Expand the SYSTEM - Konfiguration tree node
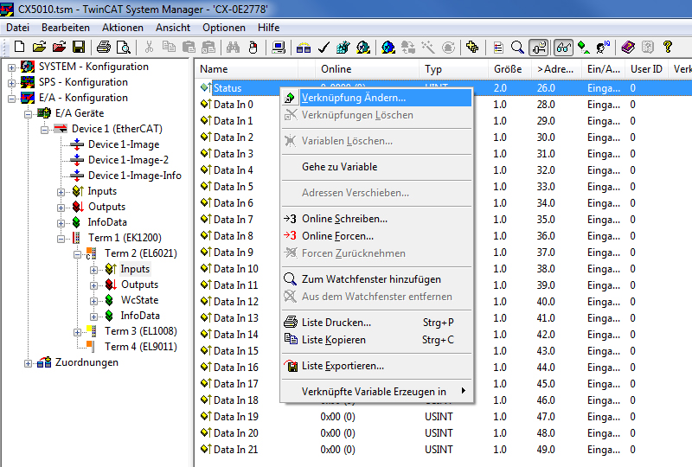 (x=11, y=67)
